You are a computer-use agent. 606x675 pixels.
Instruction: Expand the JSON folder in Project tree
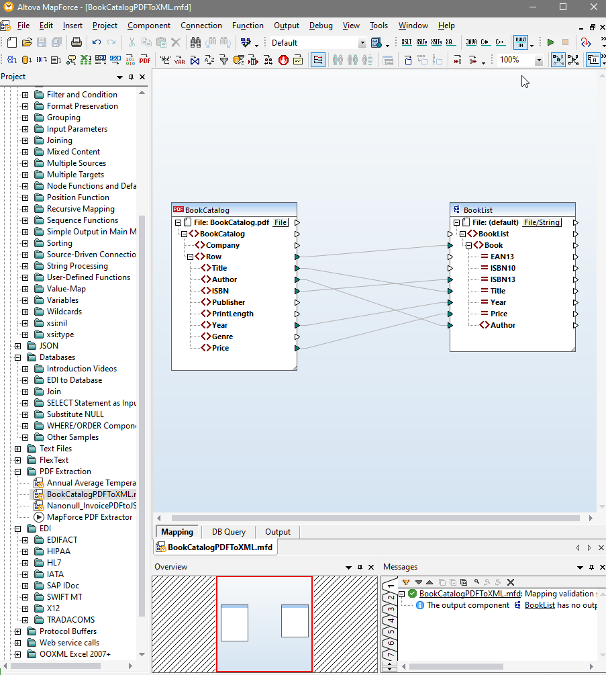(x=17, y=346)
